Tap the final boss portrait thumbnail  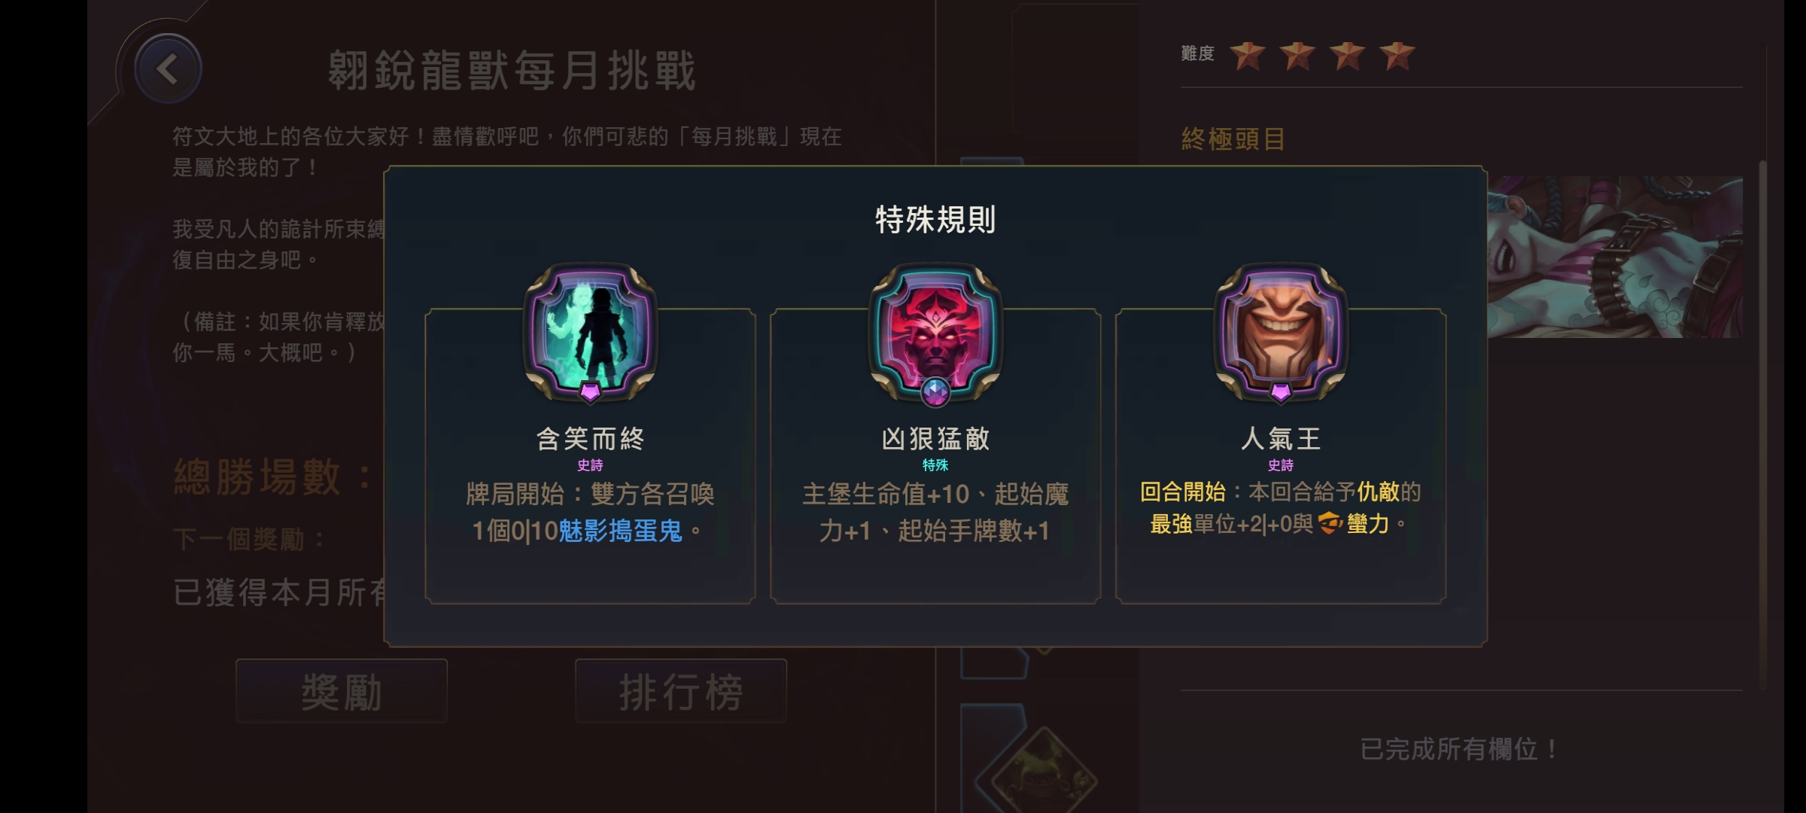tap(1615, 257)
